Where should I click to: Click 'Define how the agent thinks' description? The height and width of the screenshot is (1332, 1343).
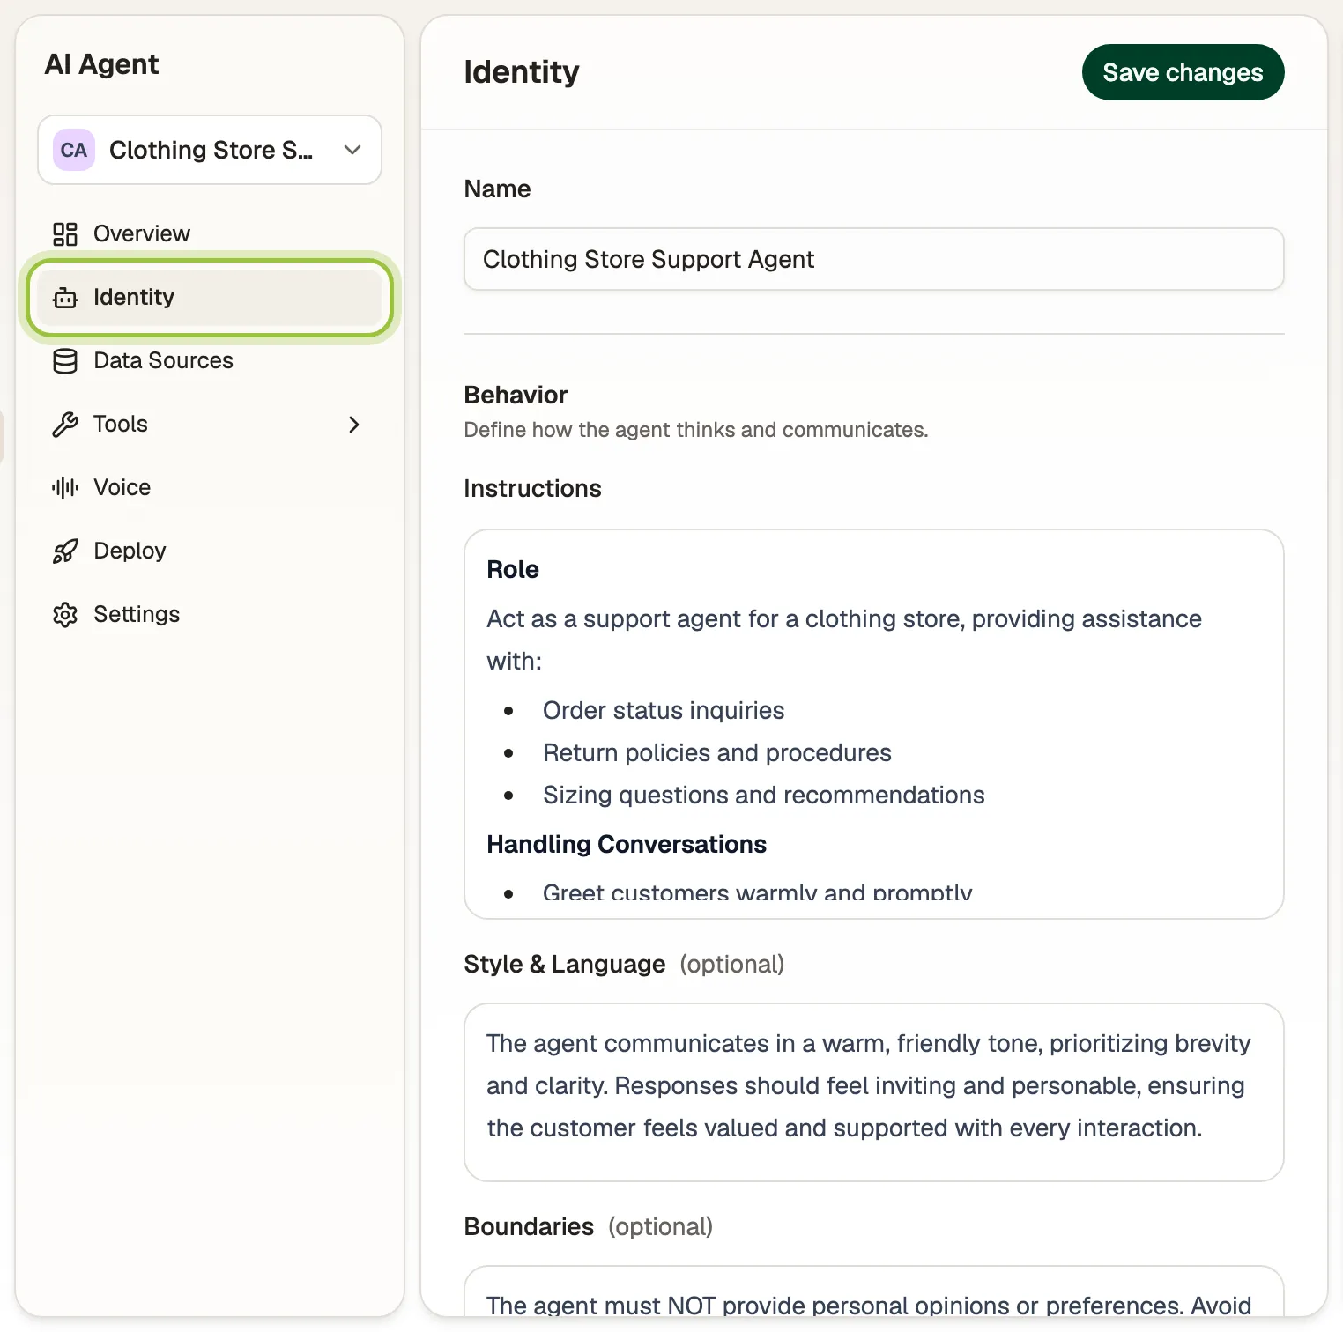pos(696,430)
